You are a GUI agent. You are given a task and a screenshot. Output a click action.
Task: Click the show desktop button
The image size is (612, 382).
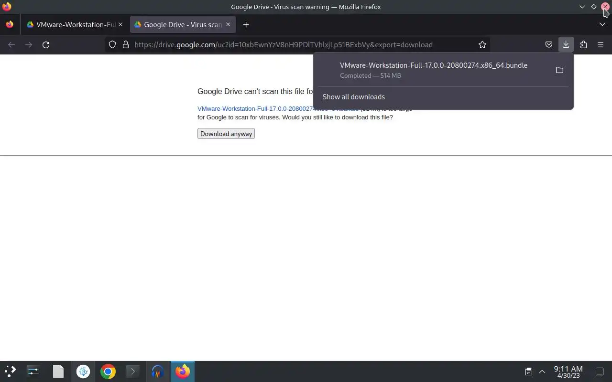[600, 371]
